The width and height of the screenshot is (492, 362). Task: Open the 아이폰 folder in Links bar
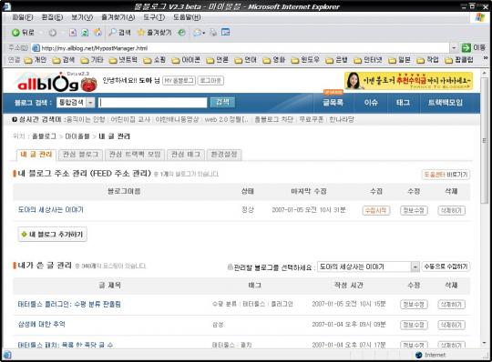(186, 60)
